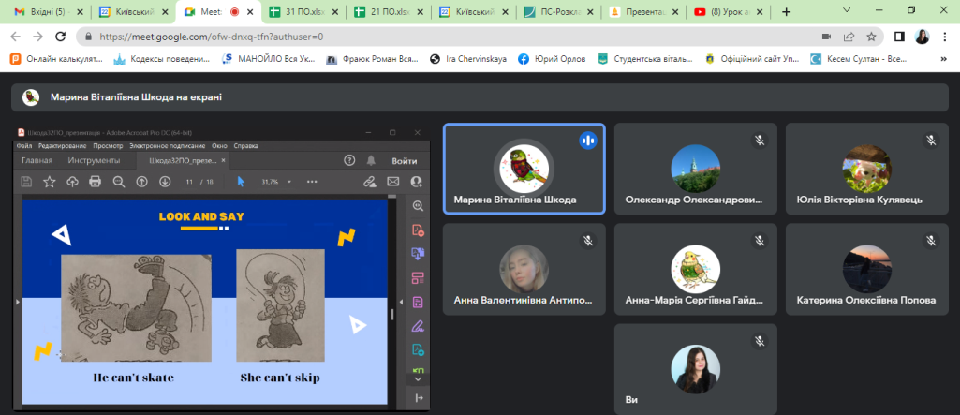Screen dimensions: 960x415
Task: Click the muted mic icon on Анна Антипо tile
Action: tap(588, 241)
